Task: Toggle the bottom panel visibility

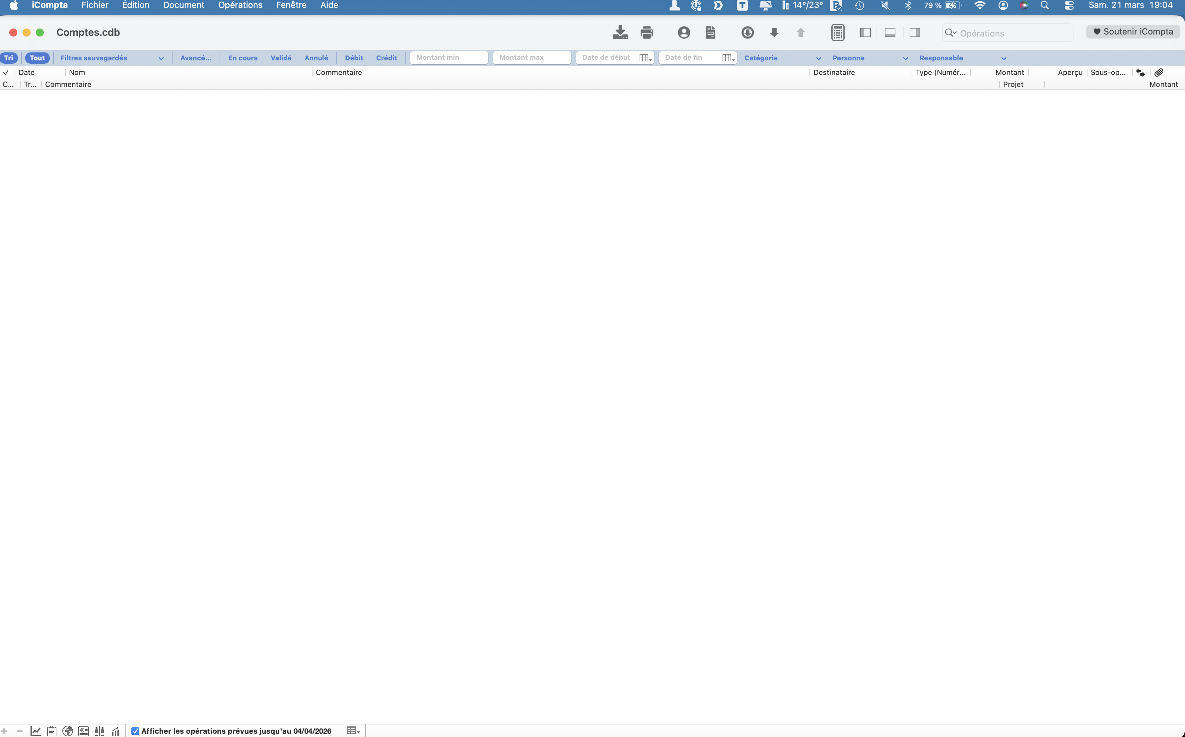Action: 890,33
